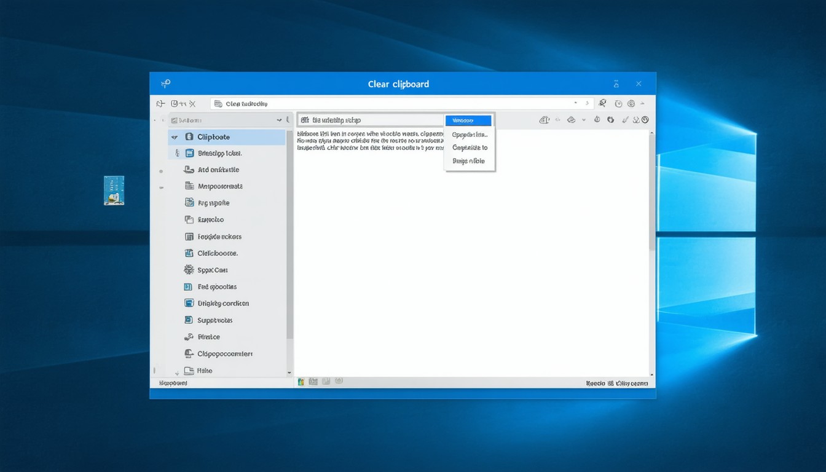Click the pencil edit icon in right toolbar
Viewport: 826px width, 472px height.
(625, 120)
